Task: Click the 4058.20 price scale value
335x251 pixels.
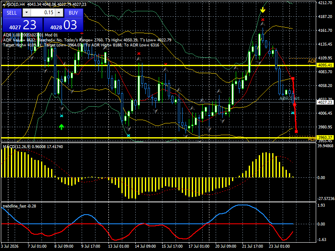Action: pos(325,85)
